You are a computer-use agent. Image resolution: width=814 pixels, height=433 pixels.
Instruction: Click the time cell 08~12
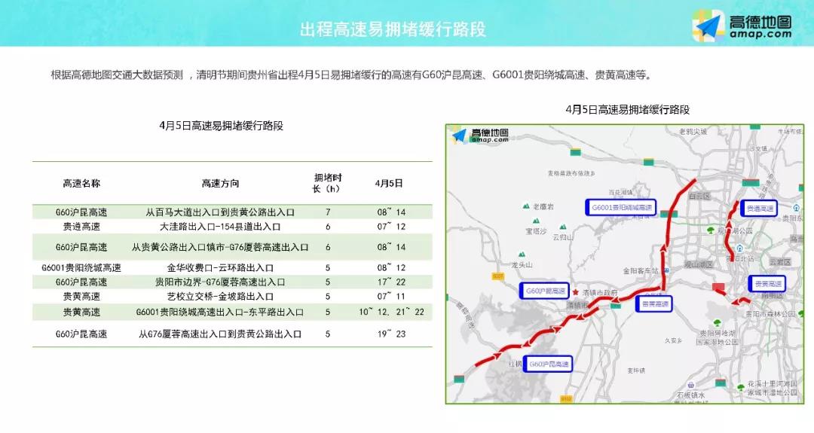[x=391, y=267]
